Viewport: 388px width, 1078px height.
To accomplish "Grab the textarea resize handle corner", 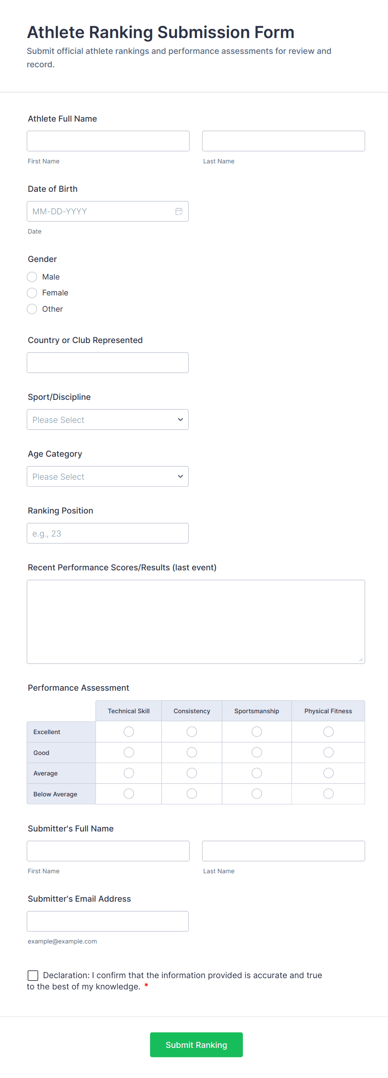I will [361, 659].
